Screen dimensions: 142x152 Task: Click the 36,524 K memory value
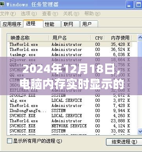click(120, 49)
